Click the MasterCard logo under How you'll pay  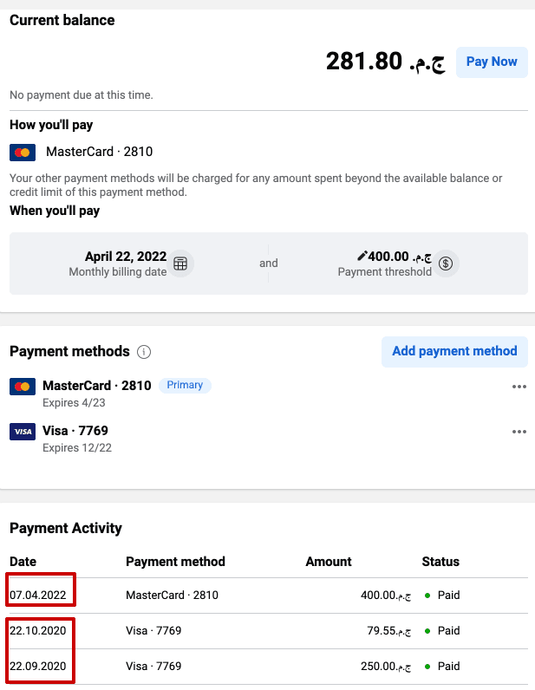[x=23, y=153]
